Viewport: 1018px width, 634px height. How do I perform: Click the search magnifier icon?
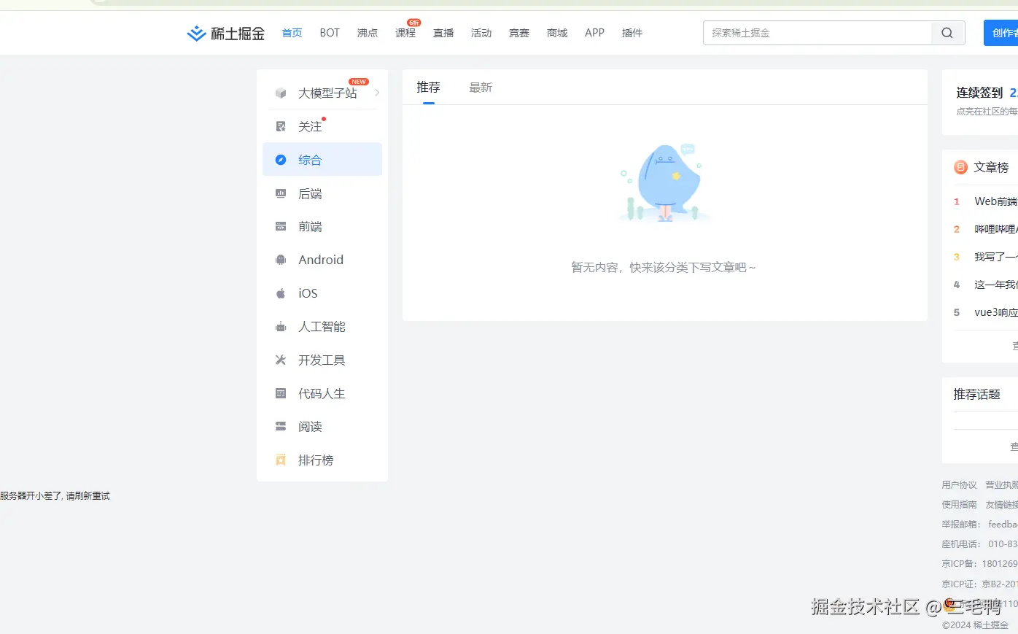[x=947, y=33]
